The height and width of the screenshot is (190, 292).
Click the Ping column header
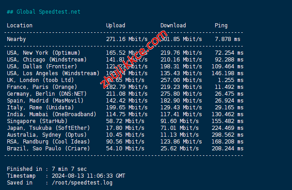click(221, 26)
